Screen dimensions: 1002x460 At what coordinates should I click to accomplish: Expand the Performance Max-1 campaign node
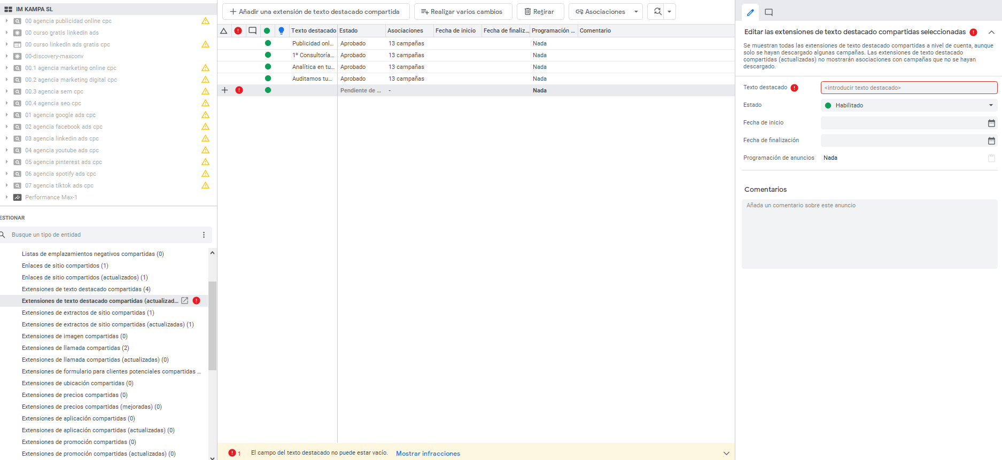tap(6, 197)
